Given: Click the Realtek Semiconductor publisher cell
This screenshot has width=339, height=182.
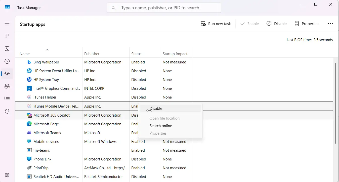Looking at the screenshot, I should [104, 176].
